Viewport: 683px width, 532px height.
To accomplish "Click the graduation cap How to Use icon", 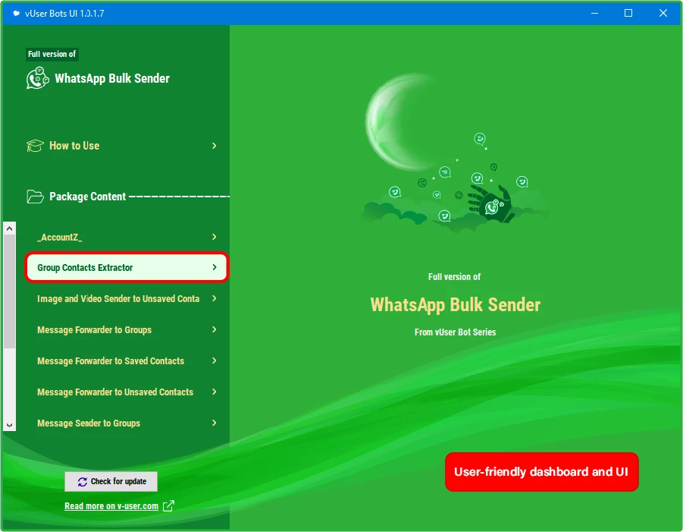I will click(x=35, y=146).
